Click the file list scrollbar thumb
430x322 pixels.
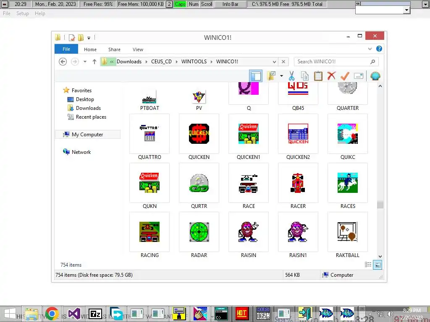point(380,204)
